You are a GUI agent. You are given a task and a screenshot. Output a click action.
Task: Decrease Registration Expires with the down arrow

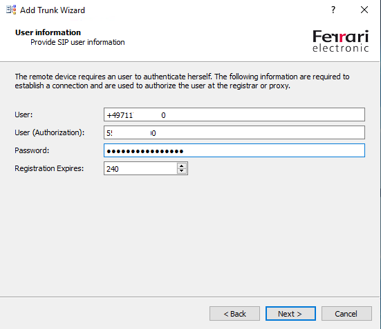181,171
